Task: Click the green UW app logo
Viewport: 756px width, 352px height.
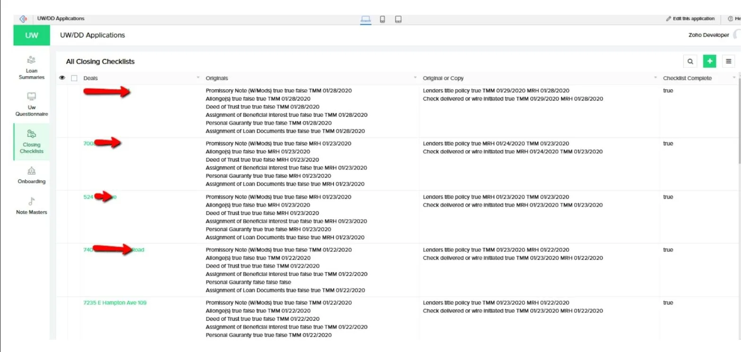Action: coord(32,35)
